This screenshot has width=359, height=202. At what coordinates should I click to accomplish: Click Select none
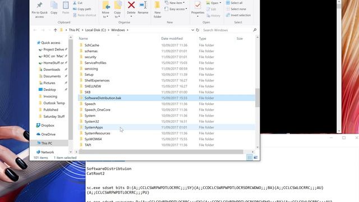[x=236, y=9]
